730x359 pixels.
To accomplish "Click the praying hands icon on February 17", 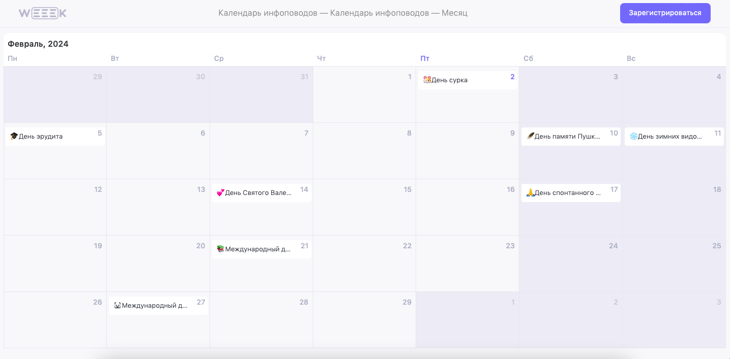I will click(530, 193).
